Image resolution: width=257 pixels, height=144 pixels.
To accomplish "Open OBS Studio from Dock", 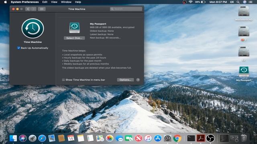I will click(210, 138).
